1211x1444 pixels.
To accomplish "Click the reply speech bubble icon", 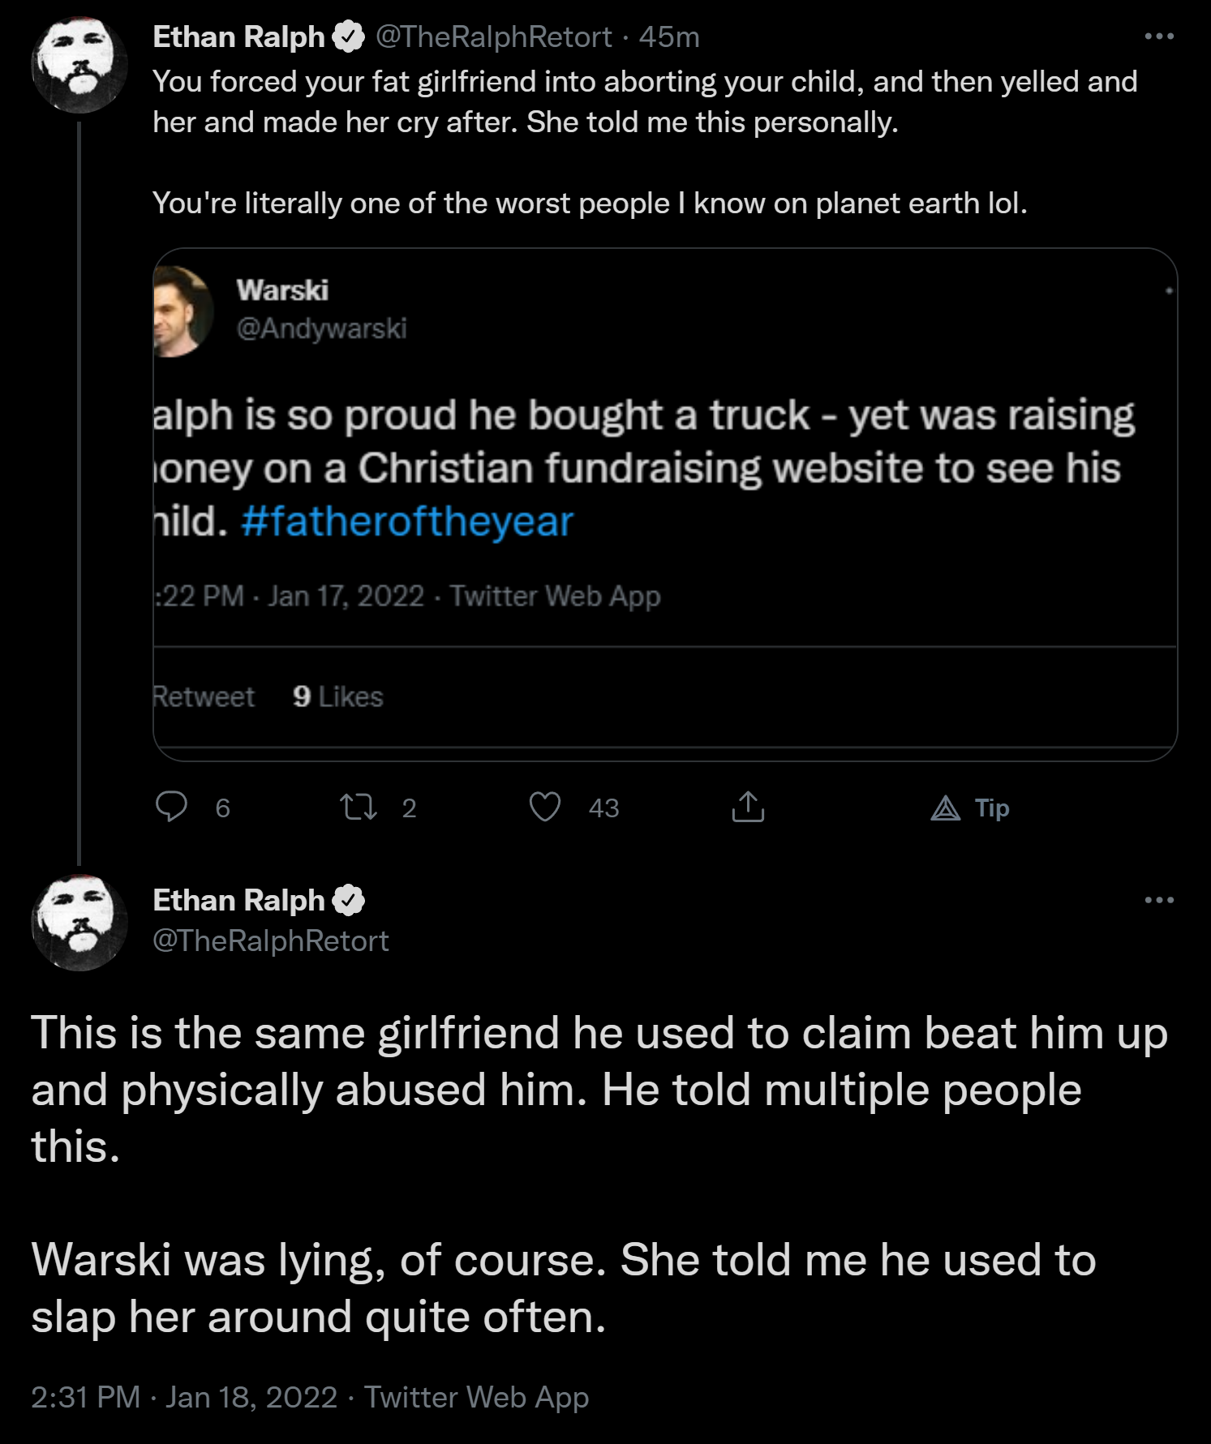I will 171,807.
